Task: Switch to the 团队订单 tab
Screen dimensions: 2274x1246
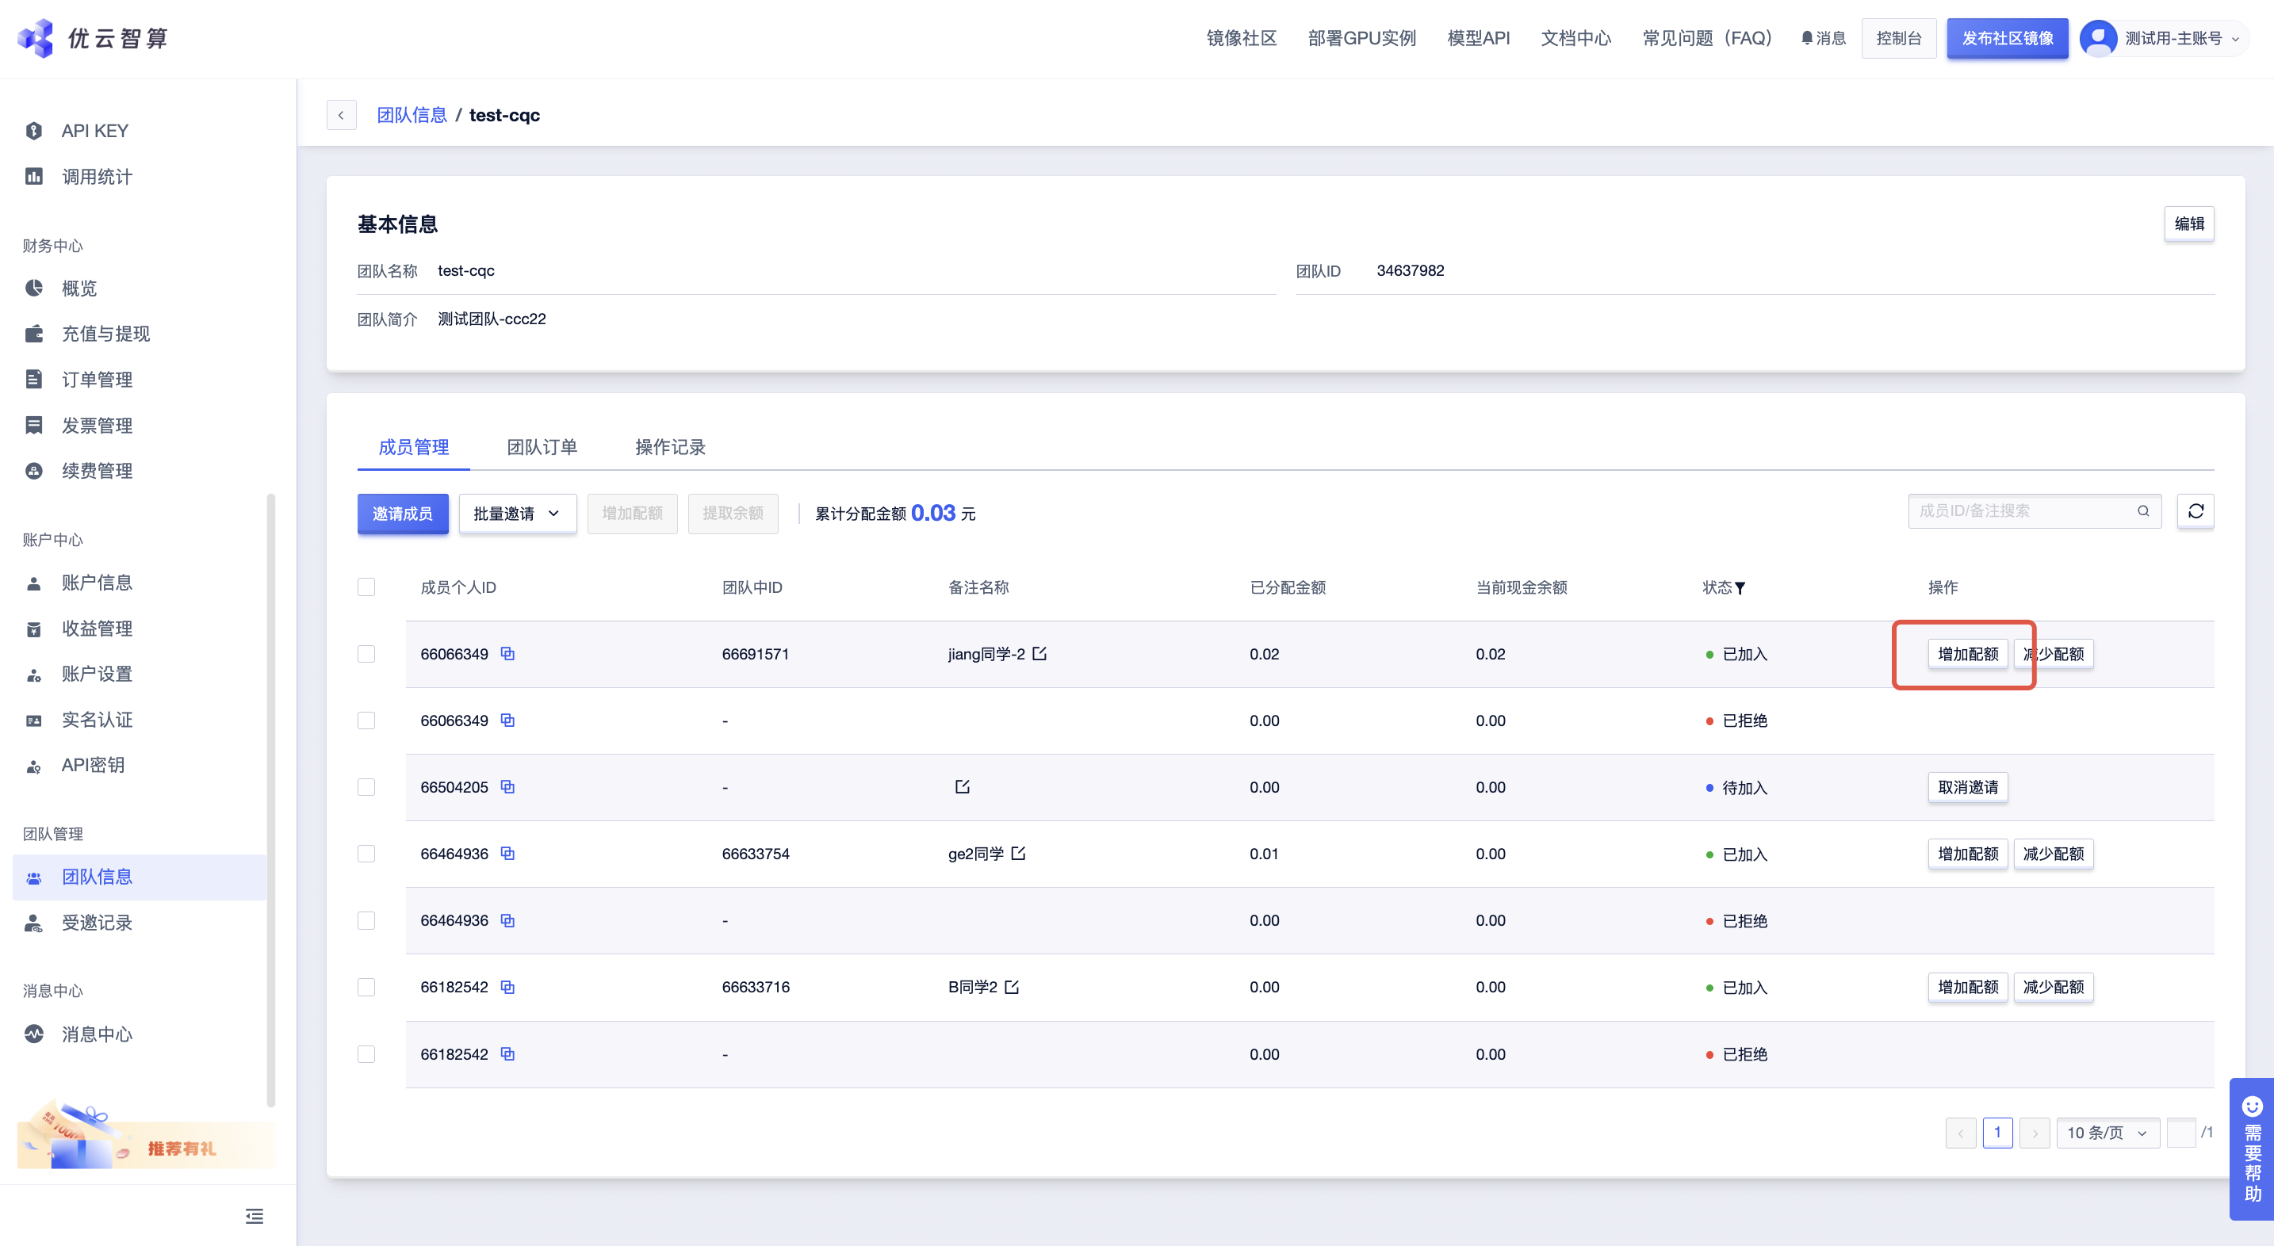Action: coord(542,446)
